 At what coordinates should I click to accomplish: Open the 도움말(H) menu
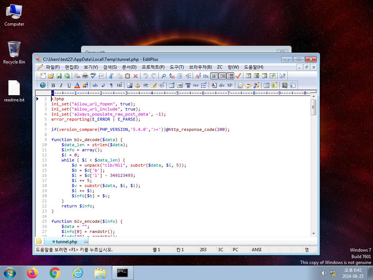254,67
